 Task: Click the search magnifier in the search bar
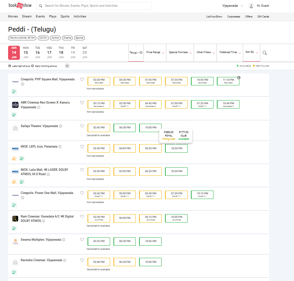point(40,6)
